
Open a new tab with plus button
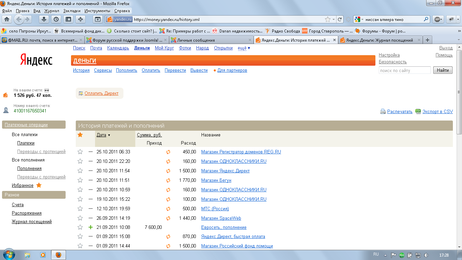[428, 40]
